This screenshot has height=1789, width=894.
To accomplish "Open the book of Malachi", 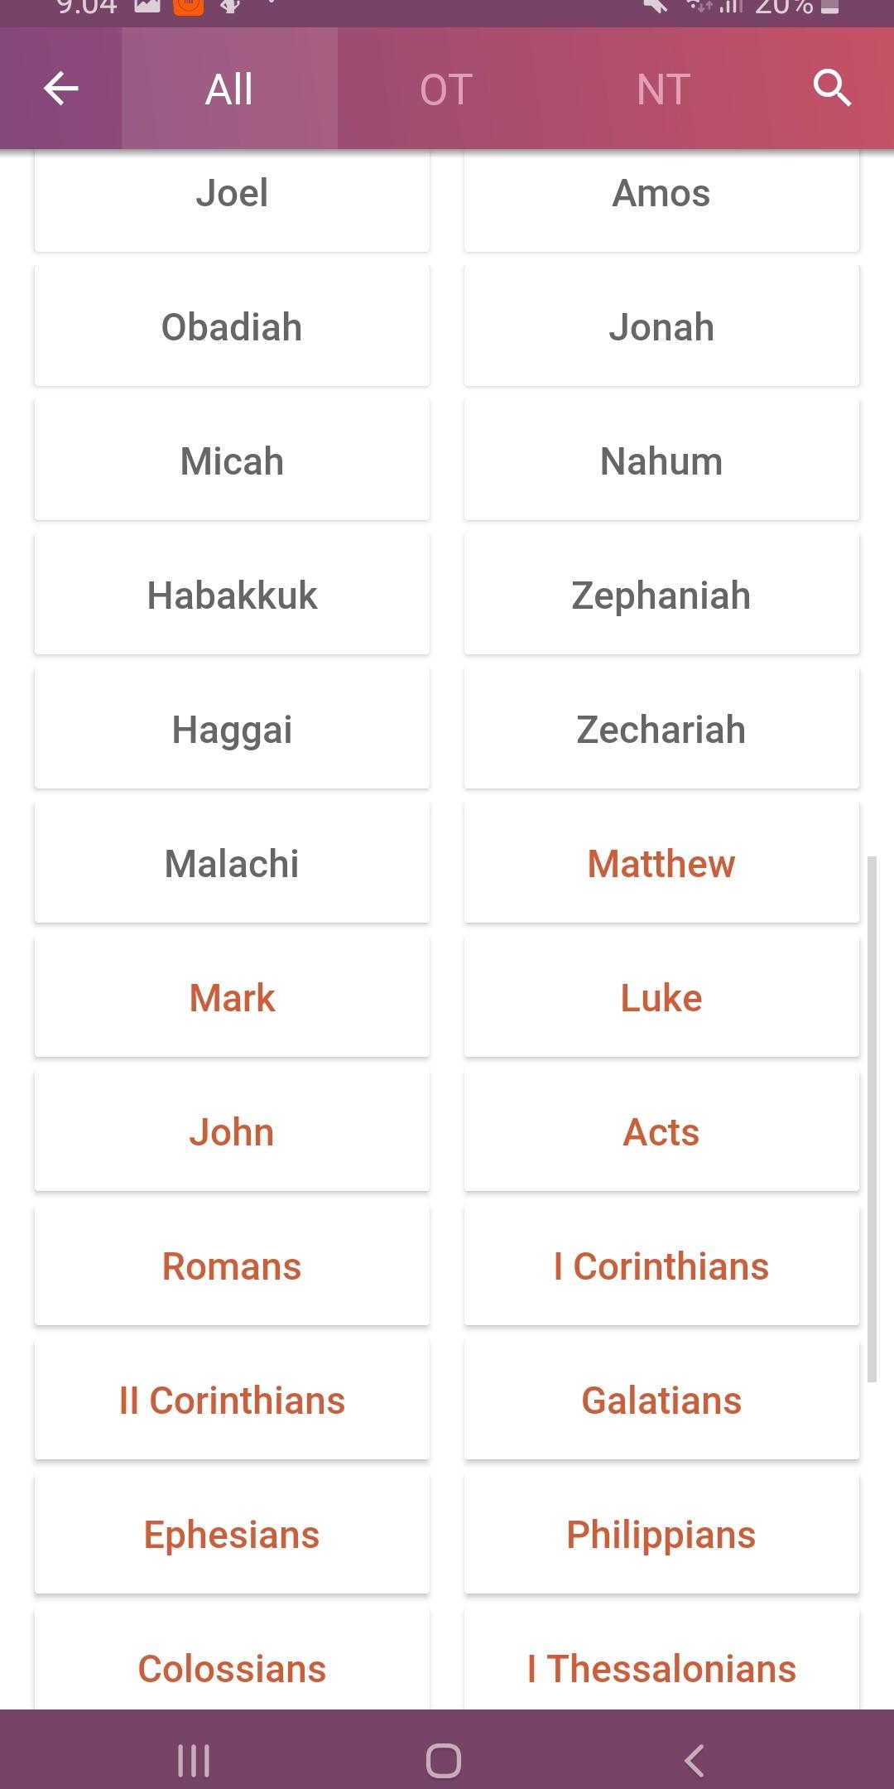I will coord(232,863).
